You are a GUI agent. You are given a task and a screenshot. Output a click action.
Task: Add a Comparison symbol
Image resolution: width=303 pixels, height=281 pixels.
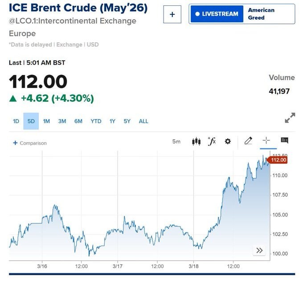(30, 143)
